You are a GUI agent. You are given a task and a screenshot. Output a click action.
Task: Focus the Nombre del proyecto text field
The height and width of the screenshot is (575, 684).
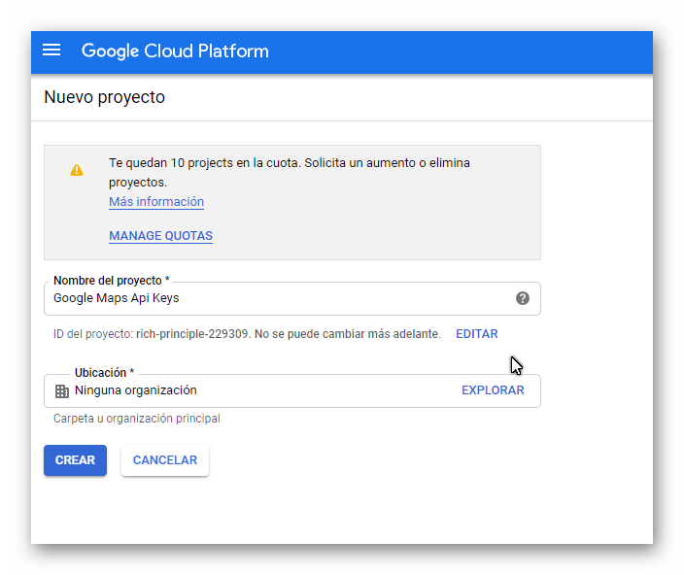292,298
